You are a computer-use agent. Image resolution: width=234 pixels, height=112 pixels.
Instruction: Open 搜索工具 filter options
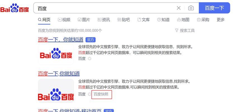[x=185, y=31]
